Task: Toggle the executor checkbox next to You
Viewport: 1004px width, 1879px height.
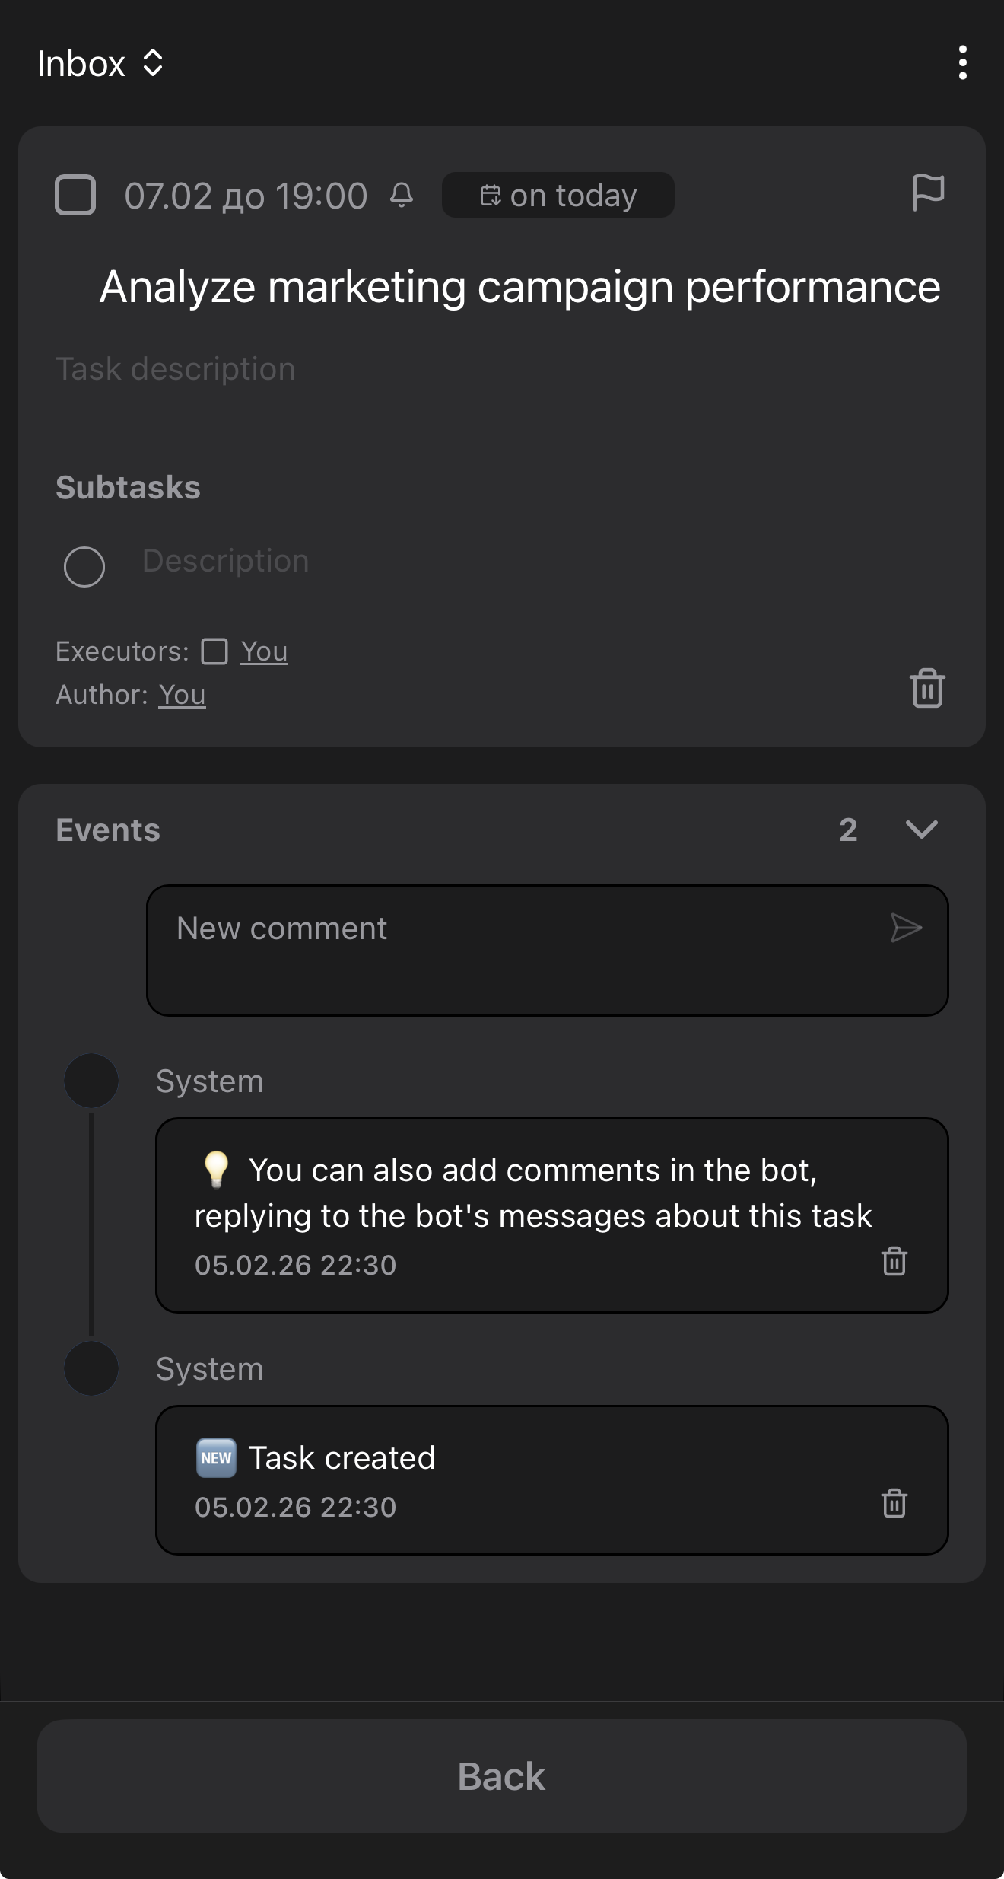Action: 215,651
